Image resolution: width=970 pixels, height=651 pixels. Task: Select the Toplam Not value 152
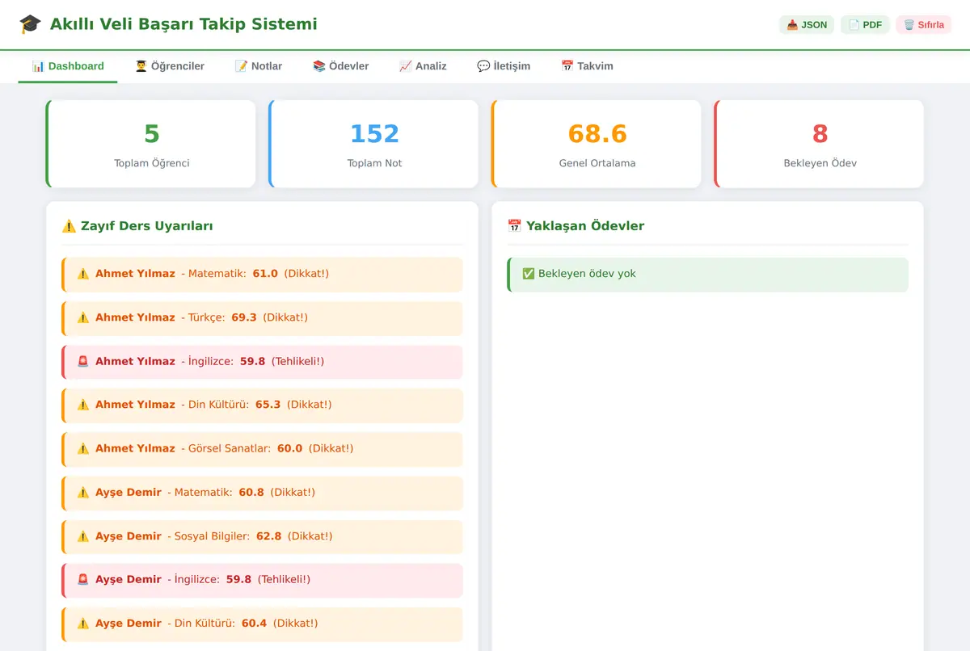(x=375, y=133)
